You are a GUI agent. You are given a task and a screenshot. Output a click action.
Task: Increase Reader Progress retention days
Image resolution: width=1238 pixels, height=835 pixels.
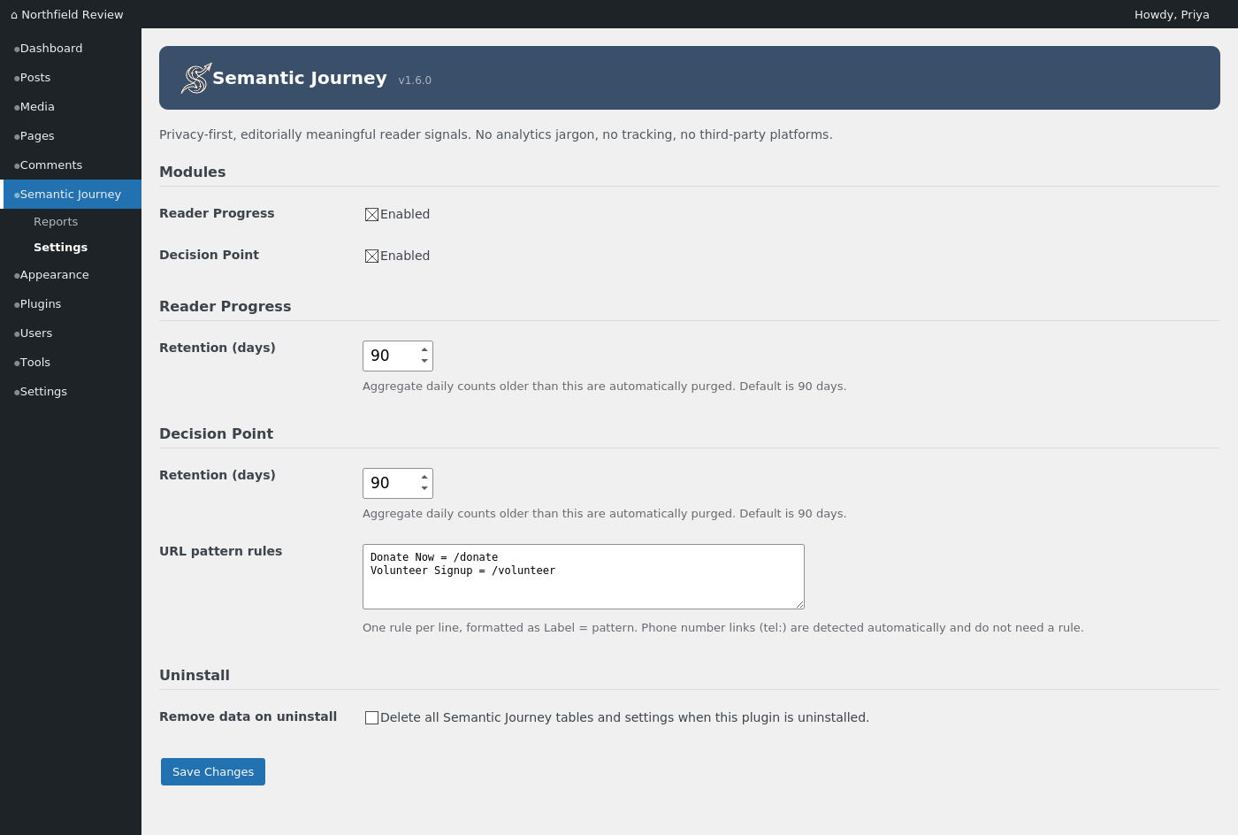point(424,349)
